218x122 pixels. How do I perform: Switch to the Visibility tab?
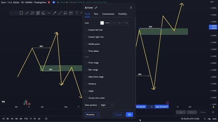point(123,14)
